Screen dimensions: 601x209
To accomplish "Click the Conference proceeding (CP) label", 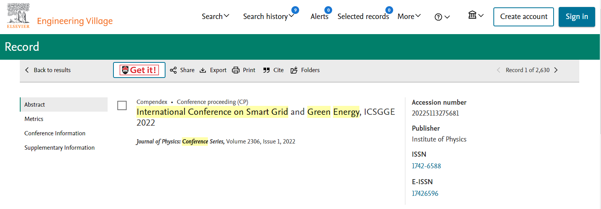I will pos(213,102).
